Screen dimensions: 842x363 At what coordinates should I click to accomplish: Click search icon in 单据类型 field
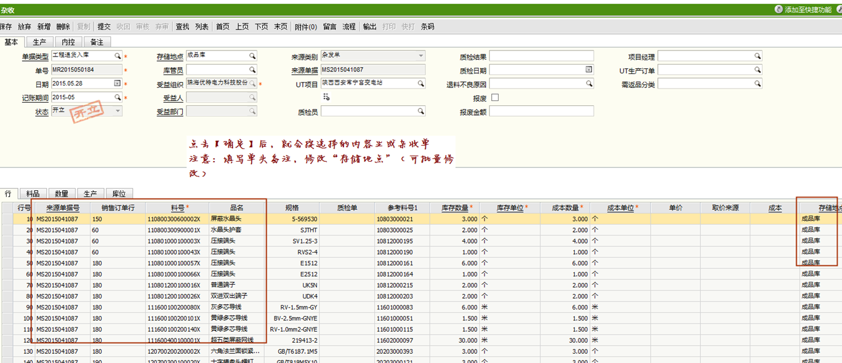[x=118, y=56]
